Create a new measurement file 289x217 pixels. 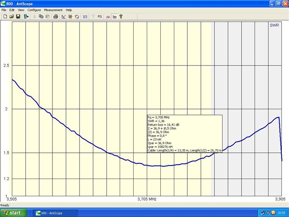5,17
